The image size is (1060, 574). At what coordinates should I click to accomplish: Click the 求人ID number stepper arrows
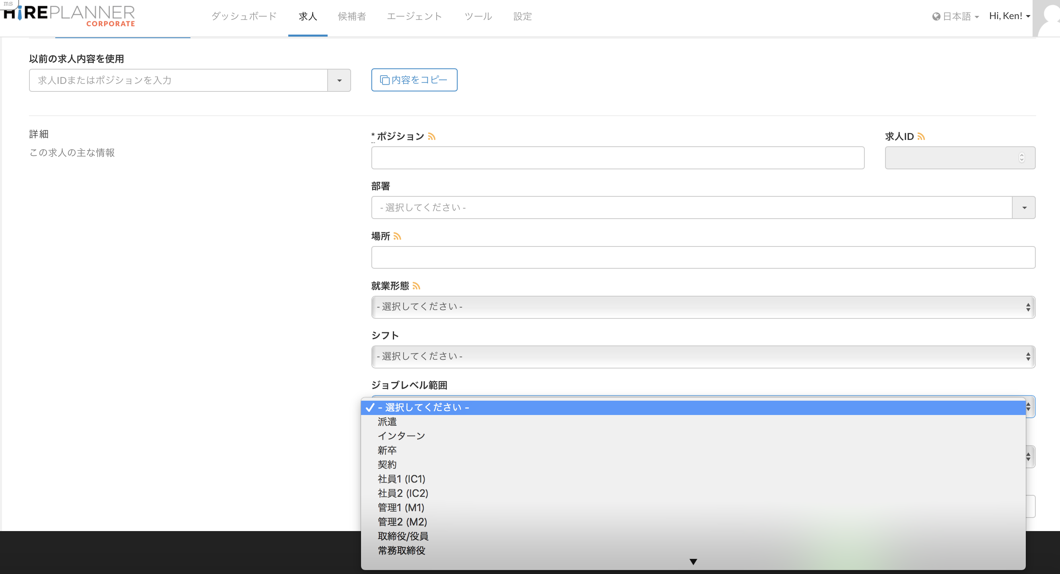pyautogui.click(x=1021, y=157)
